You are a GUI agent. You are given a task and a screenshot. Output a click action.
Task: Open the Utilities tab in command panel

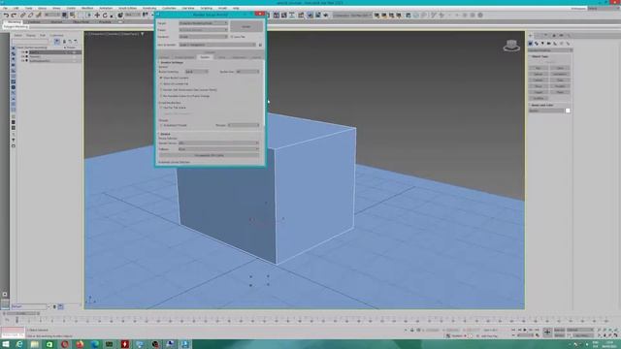[569, 35]
